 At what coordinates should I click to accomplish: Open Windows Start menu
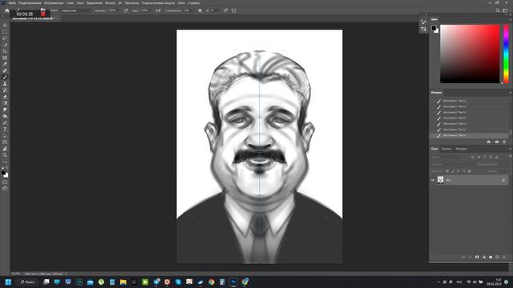pos(8,282)
